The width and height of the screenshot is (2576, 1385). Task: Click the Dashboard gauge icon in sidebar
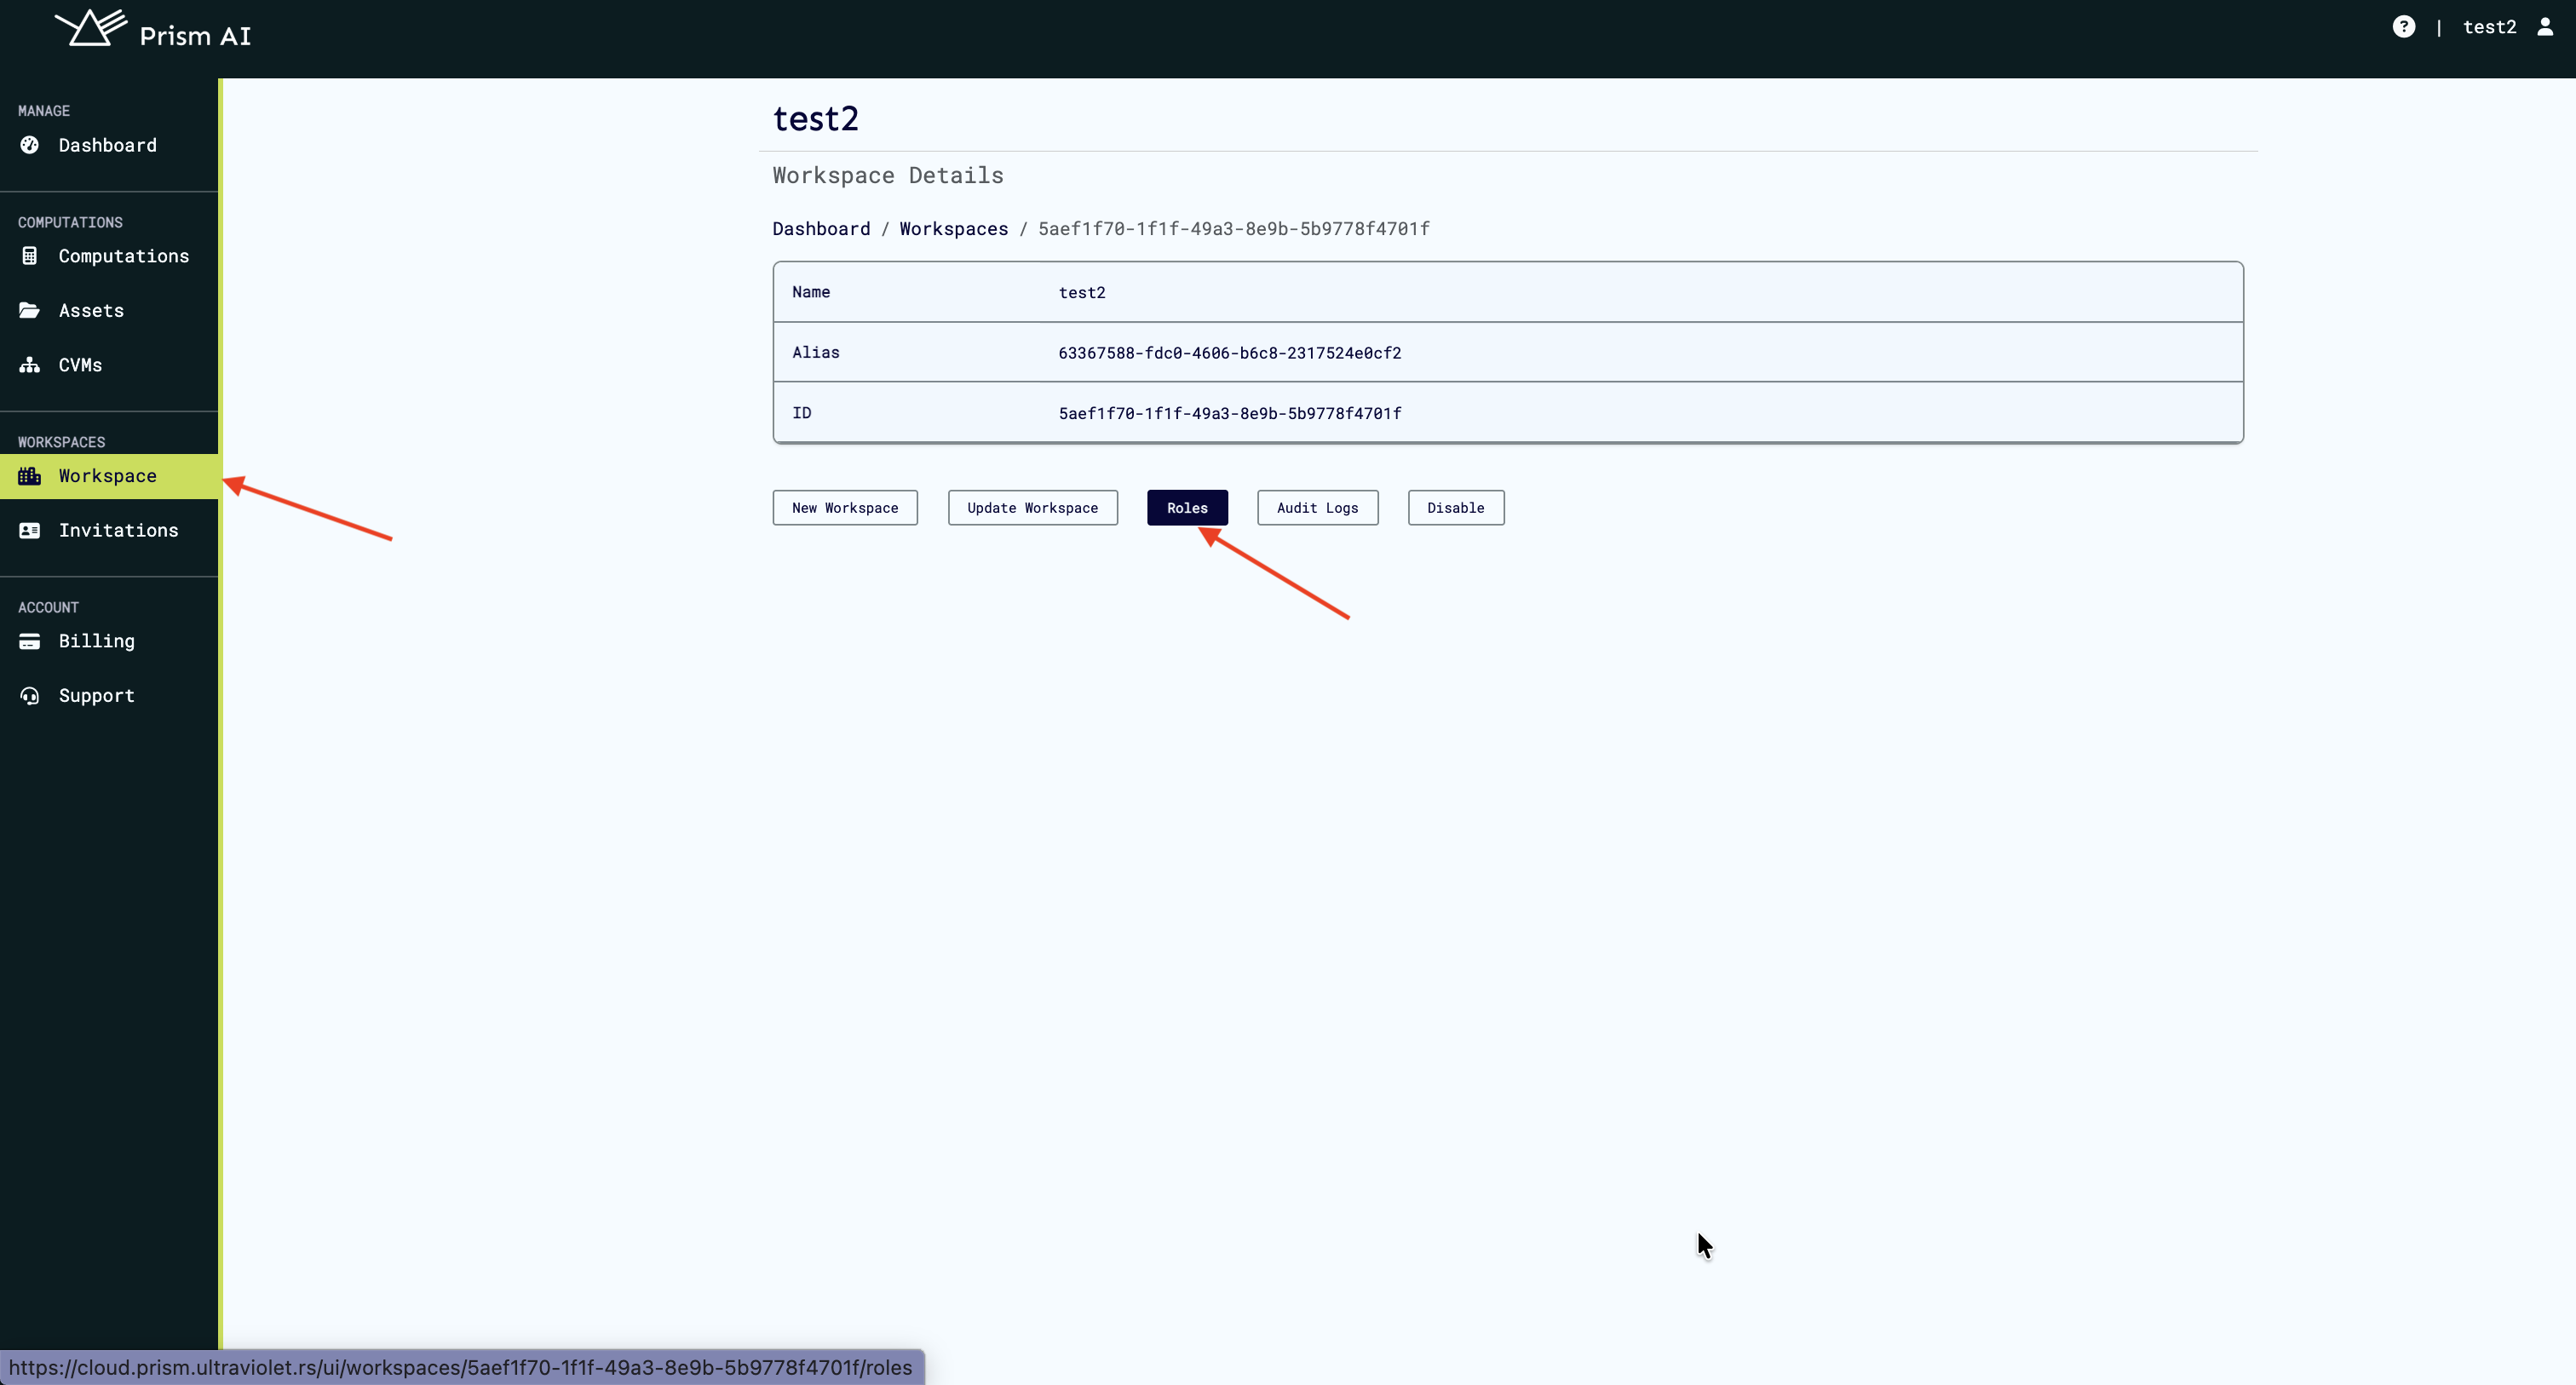click(x=30, y=145)
